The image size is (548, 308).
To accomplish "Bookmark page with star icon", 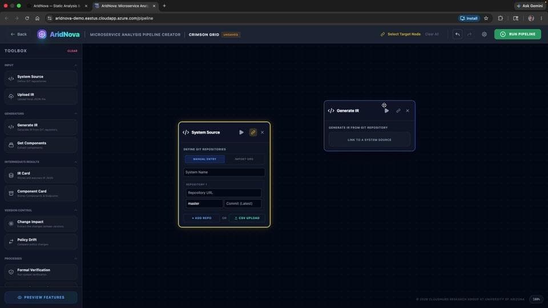I will (x=486, y=18).
